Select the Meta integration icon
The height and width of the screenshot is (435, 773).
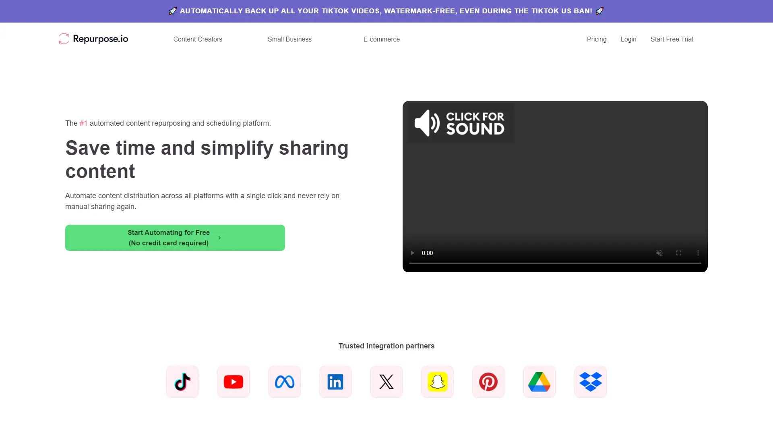(284, 381)
